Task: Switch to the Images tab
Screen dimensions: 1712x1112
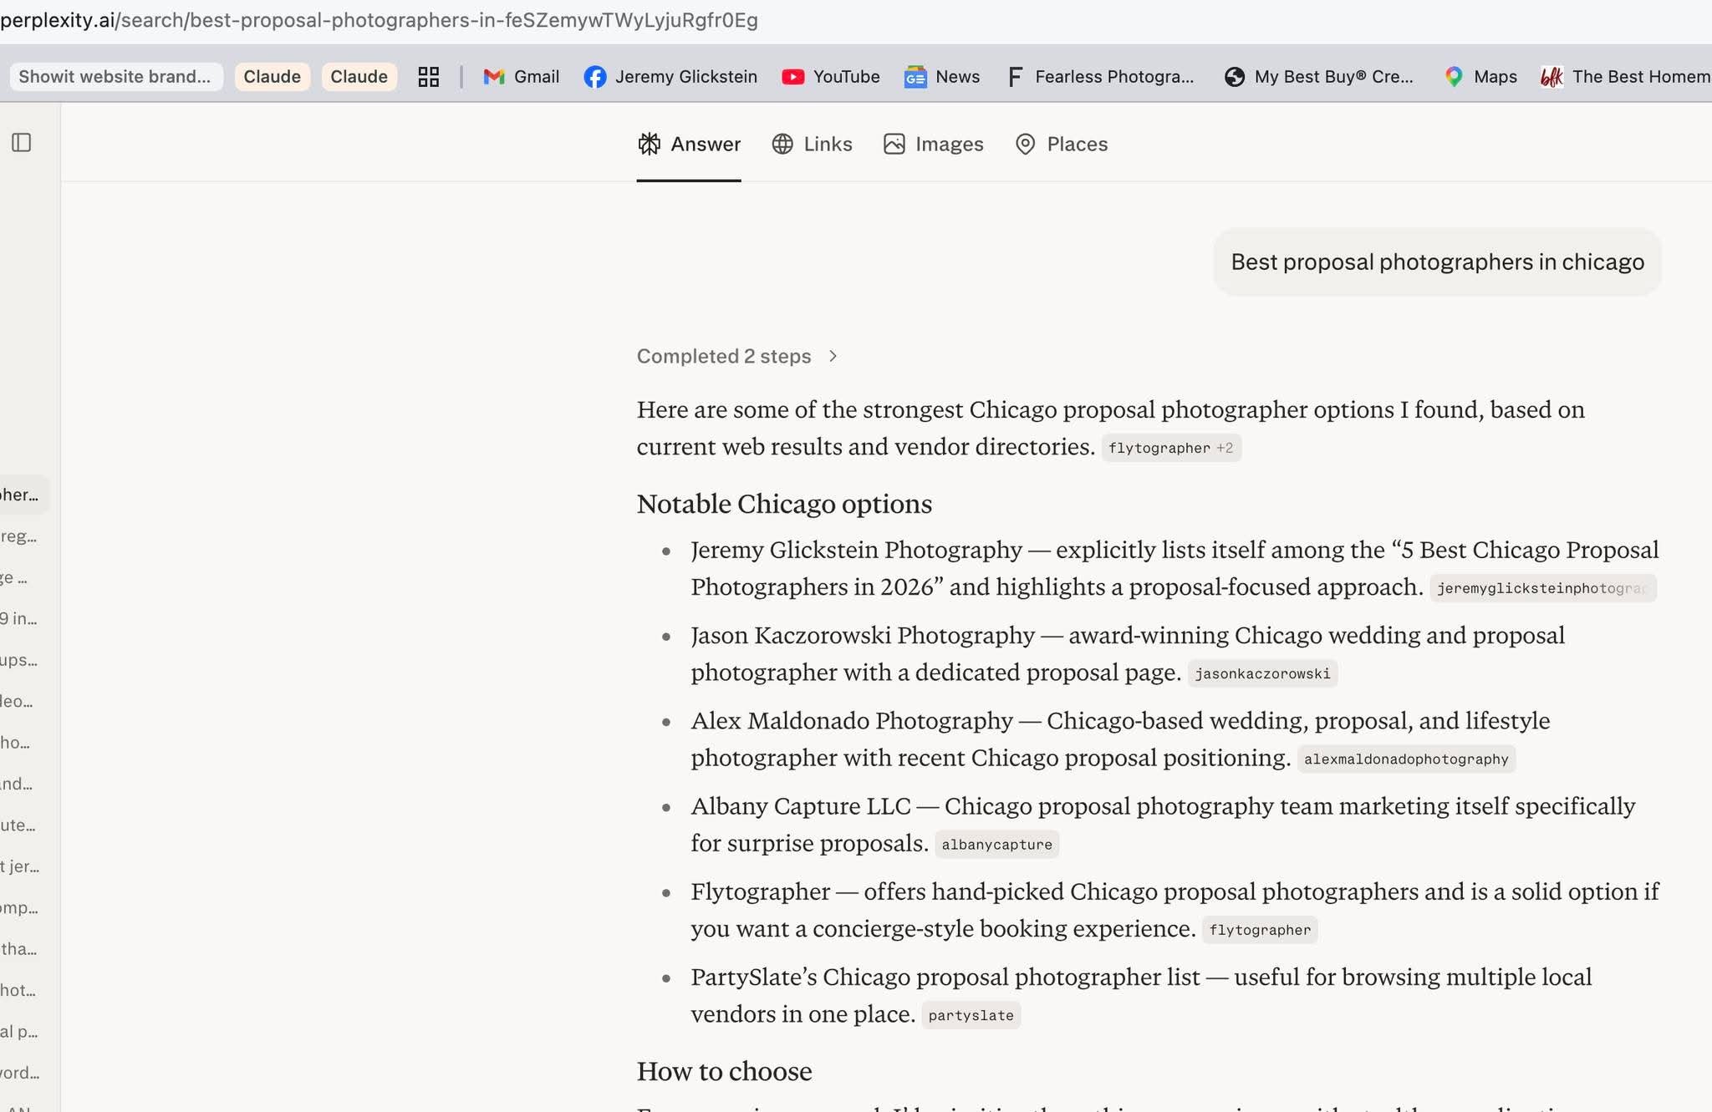Action: [x=932, y=144]
